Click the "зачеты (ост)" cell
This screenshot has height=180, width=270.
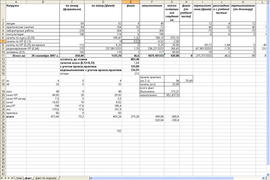pos(152,85)
